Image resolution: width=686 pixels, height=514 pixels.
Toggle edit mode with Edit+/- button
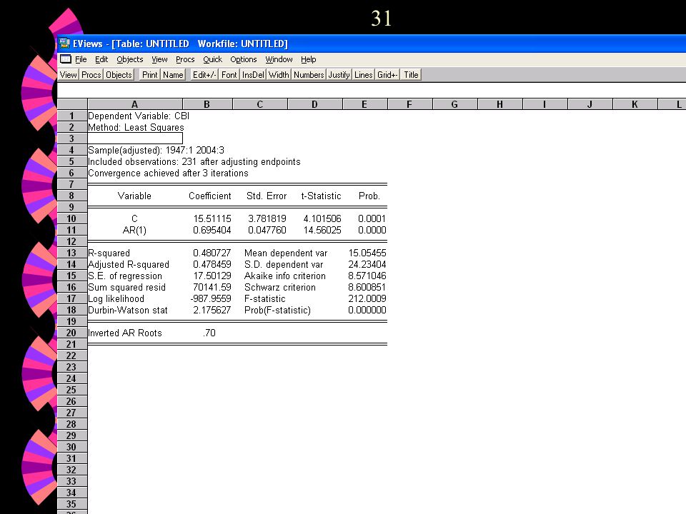point(204,75)
